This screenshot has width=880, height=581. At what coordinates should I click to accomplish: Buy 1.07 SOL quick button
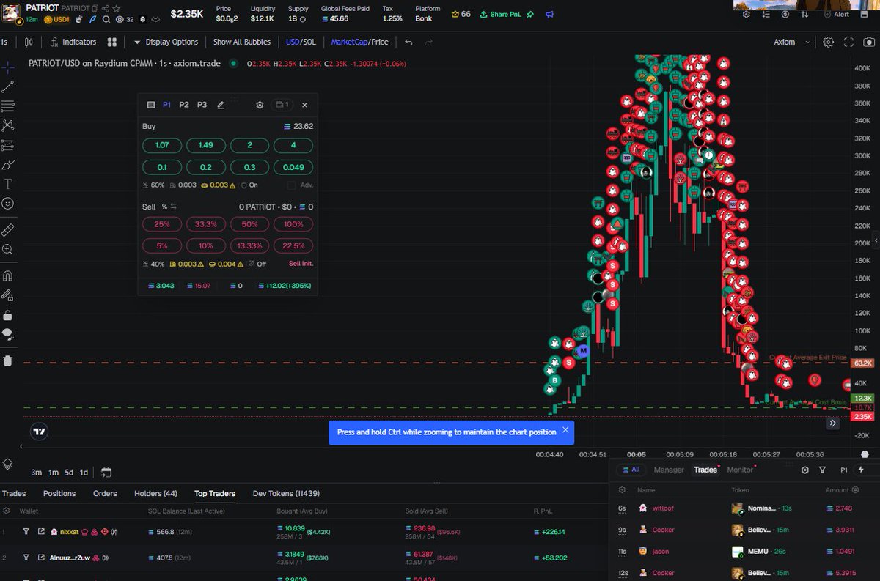tap(162, 145)
